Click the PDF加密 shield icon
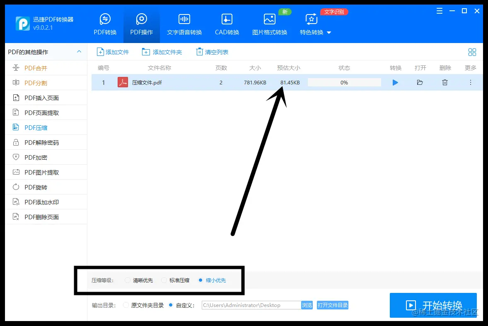488x326 pixels. [x=16, y=157]
